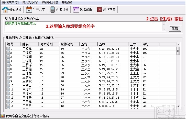Click the input box scroll up arrow
Screen dimensions: 186x119
(164, 24)
